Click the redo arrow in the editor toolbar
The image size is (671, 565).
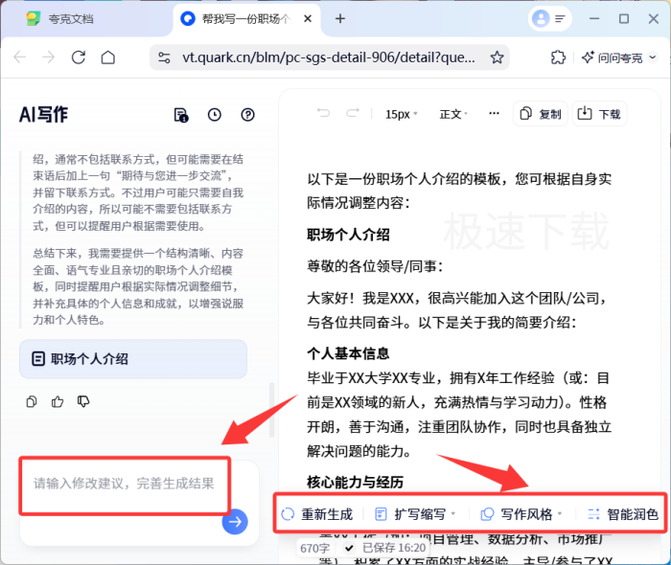(353, 114)
